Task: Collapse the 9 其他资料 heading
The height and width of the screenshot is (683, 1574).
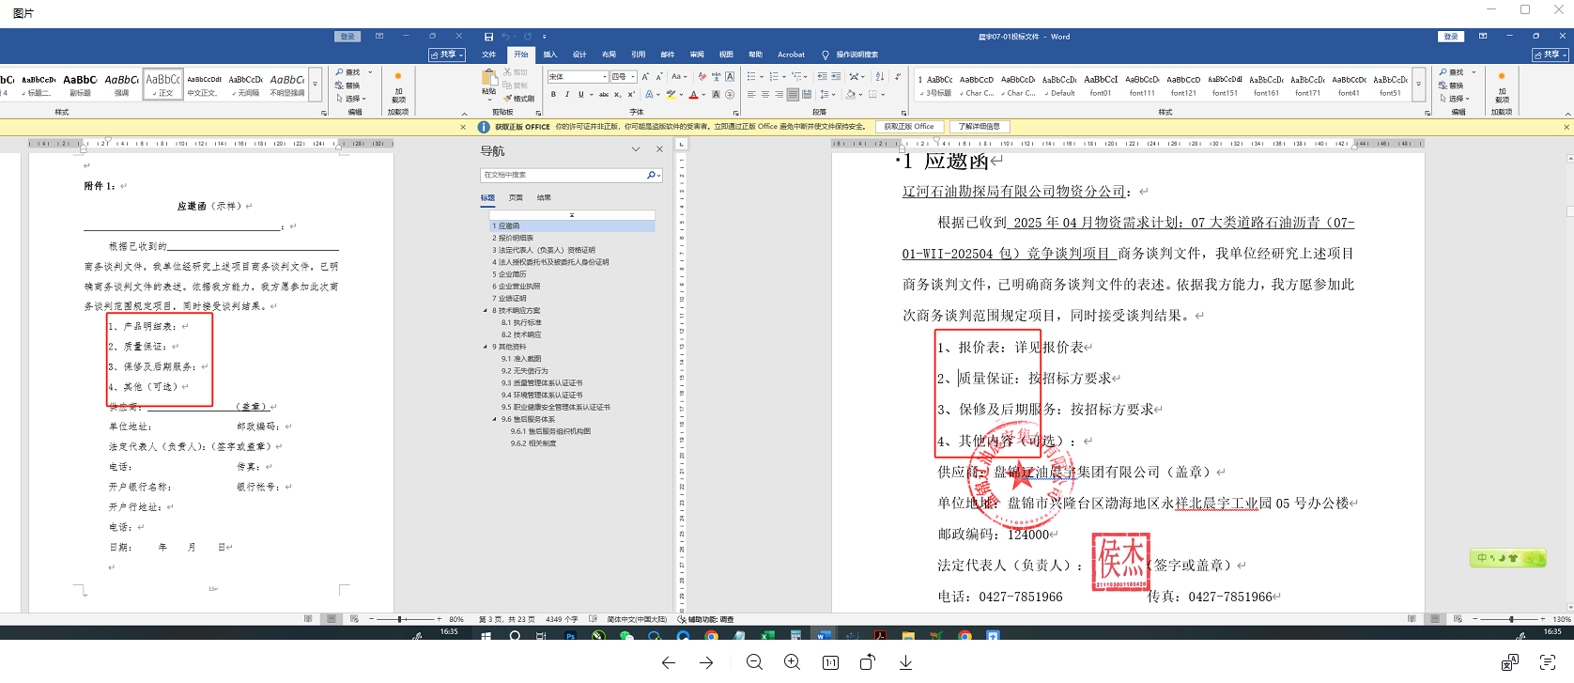Action: click(x=486, y=347)
